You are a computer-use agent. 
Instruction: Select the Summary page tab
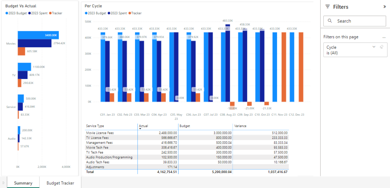(23, 183)
